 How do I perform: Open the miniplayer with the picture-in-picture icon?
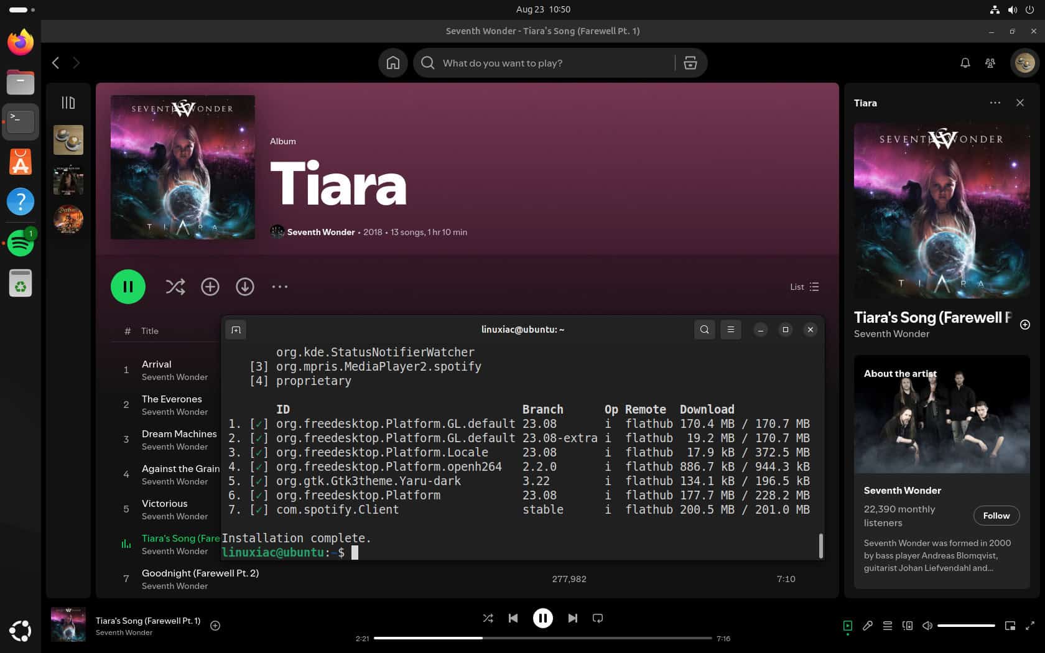click(1011, 626)
